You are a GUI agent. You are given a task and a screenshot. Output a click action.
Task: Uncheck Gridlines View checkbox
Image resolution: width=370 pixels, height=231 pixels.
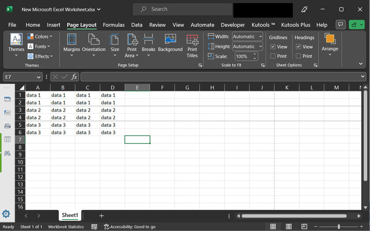pyautogui.click(x=273, y=47)
